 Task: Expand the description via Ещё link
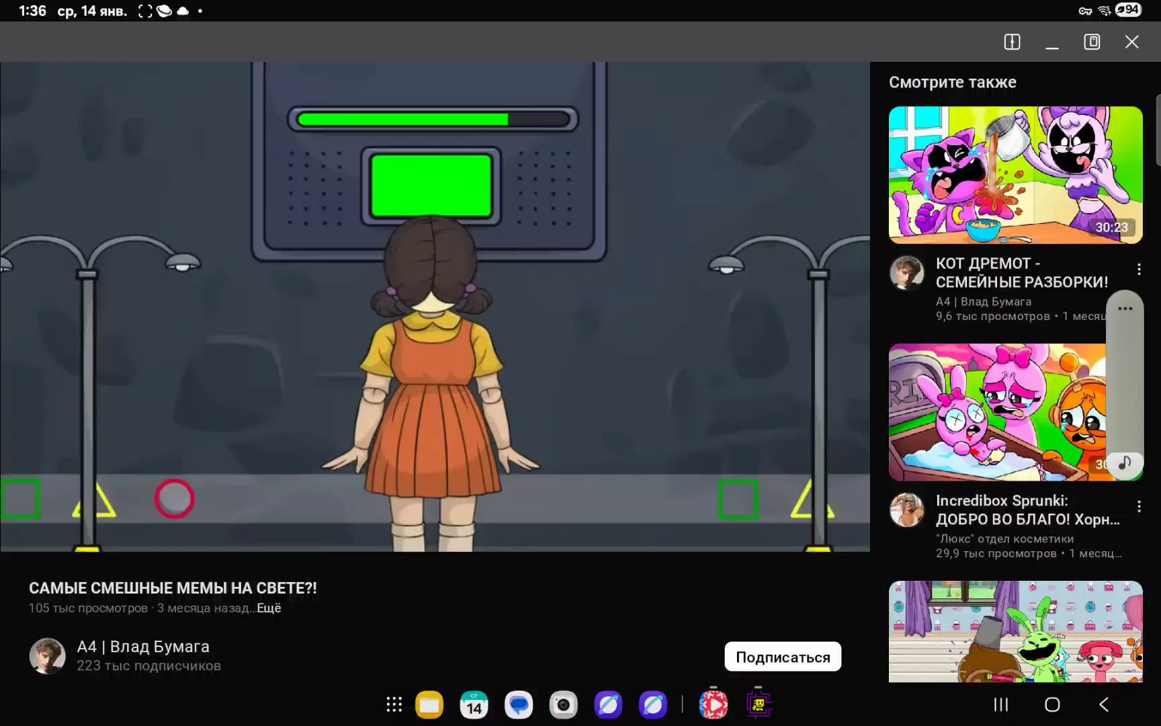click(269, 608)
